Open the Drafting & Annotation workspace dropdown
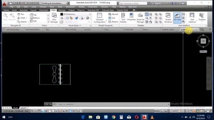Viewport: 214px width, 120px height. (x=53, y=3)
